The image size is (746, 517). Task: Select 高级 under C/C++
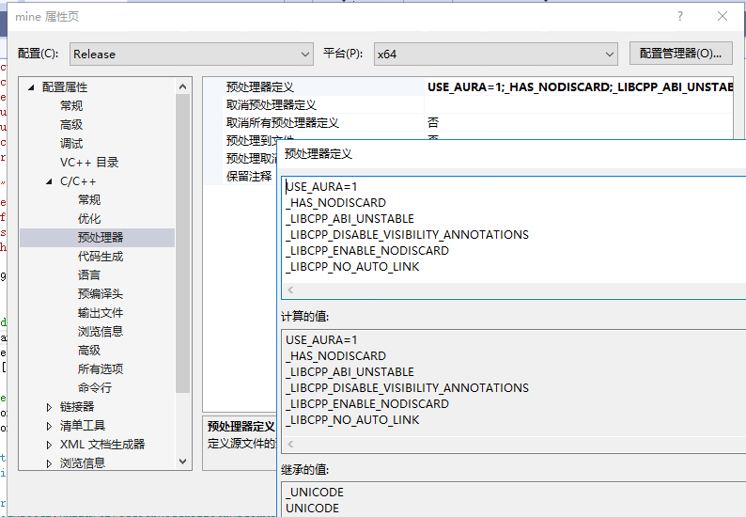[89, 351]
